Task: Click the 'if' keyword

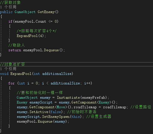Action: point(10,21)
